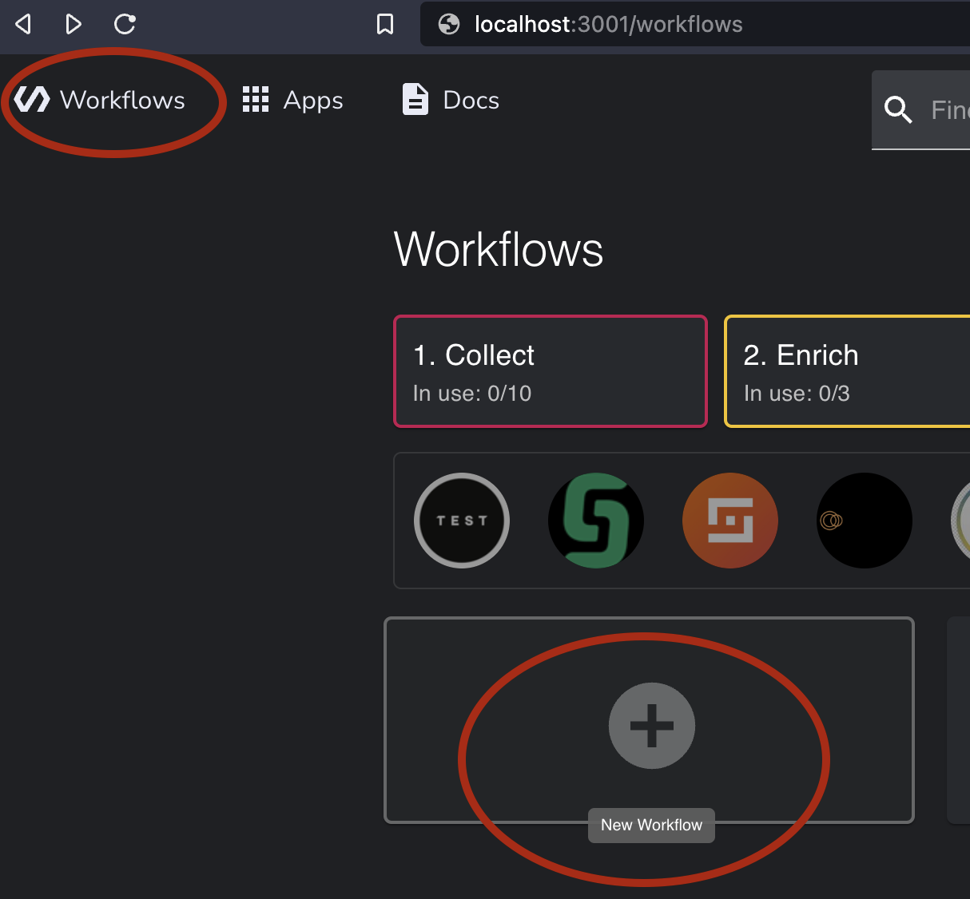970x899 pixels.
Task: Click the Docs document icon
Action: point(415,100)
